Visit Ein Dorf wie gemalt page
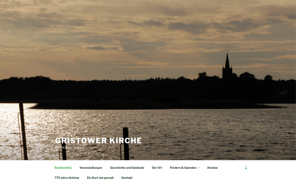 pos(100,178)
